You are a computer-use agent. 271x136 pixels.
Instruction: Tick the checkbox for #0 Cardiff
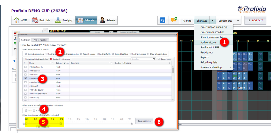(x=25, y=86)
